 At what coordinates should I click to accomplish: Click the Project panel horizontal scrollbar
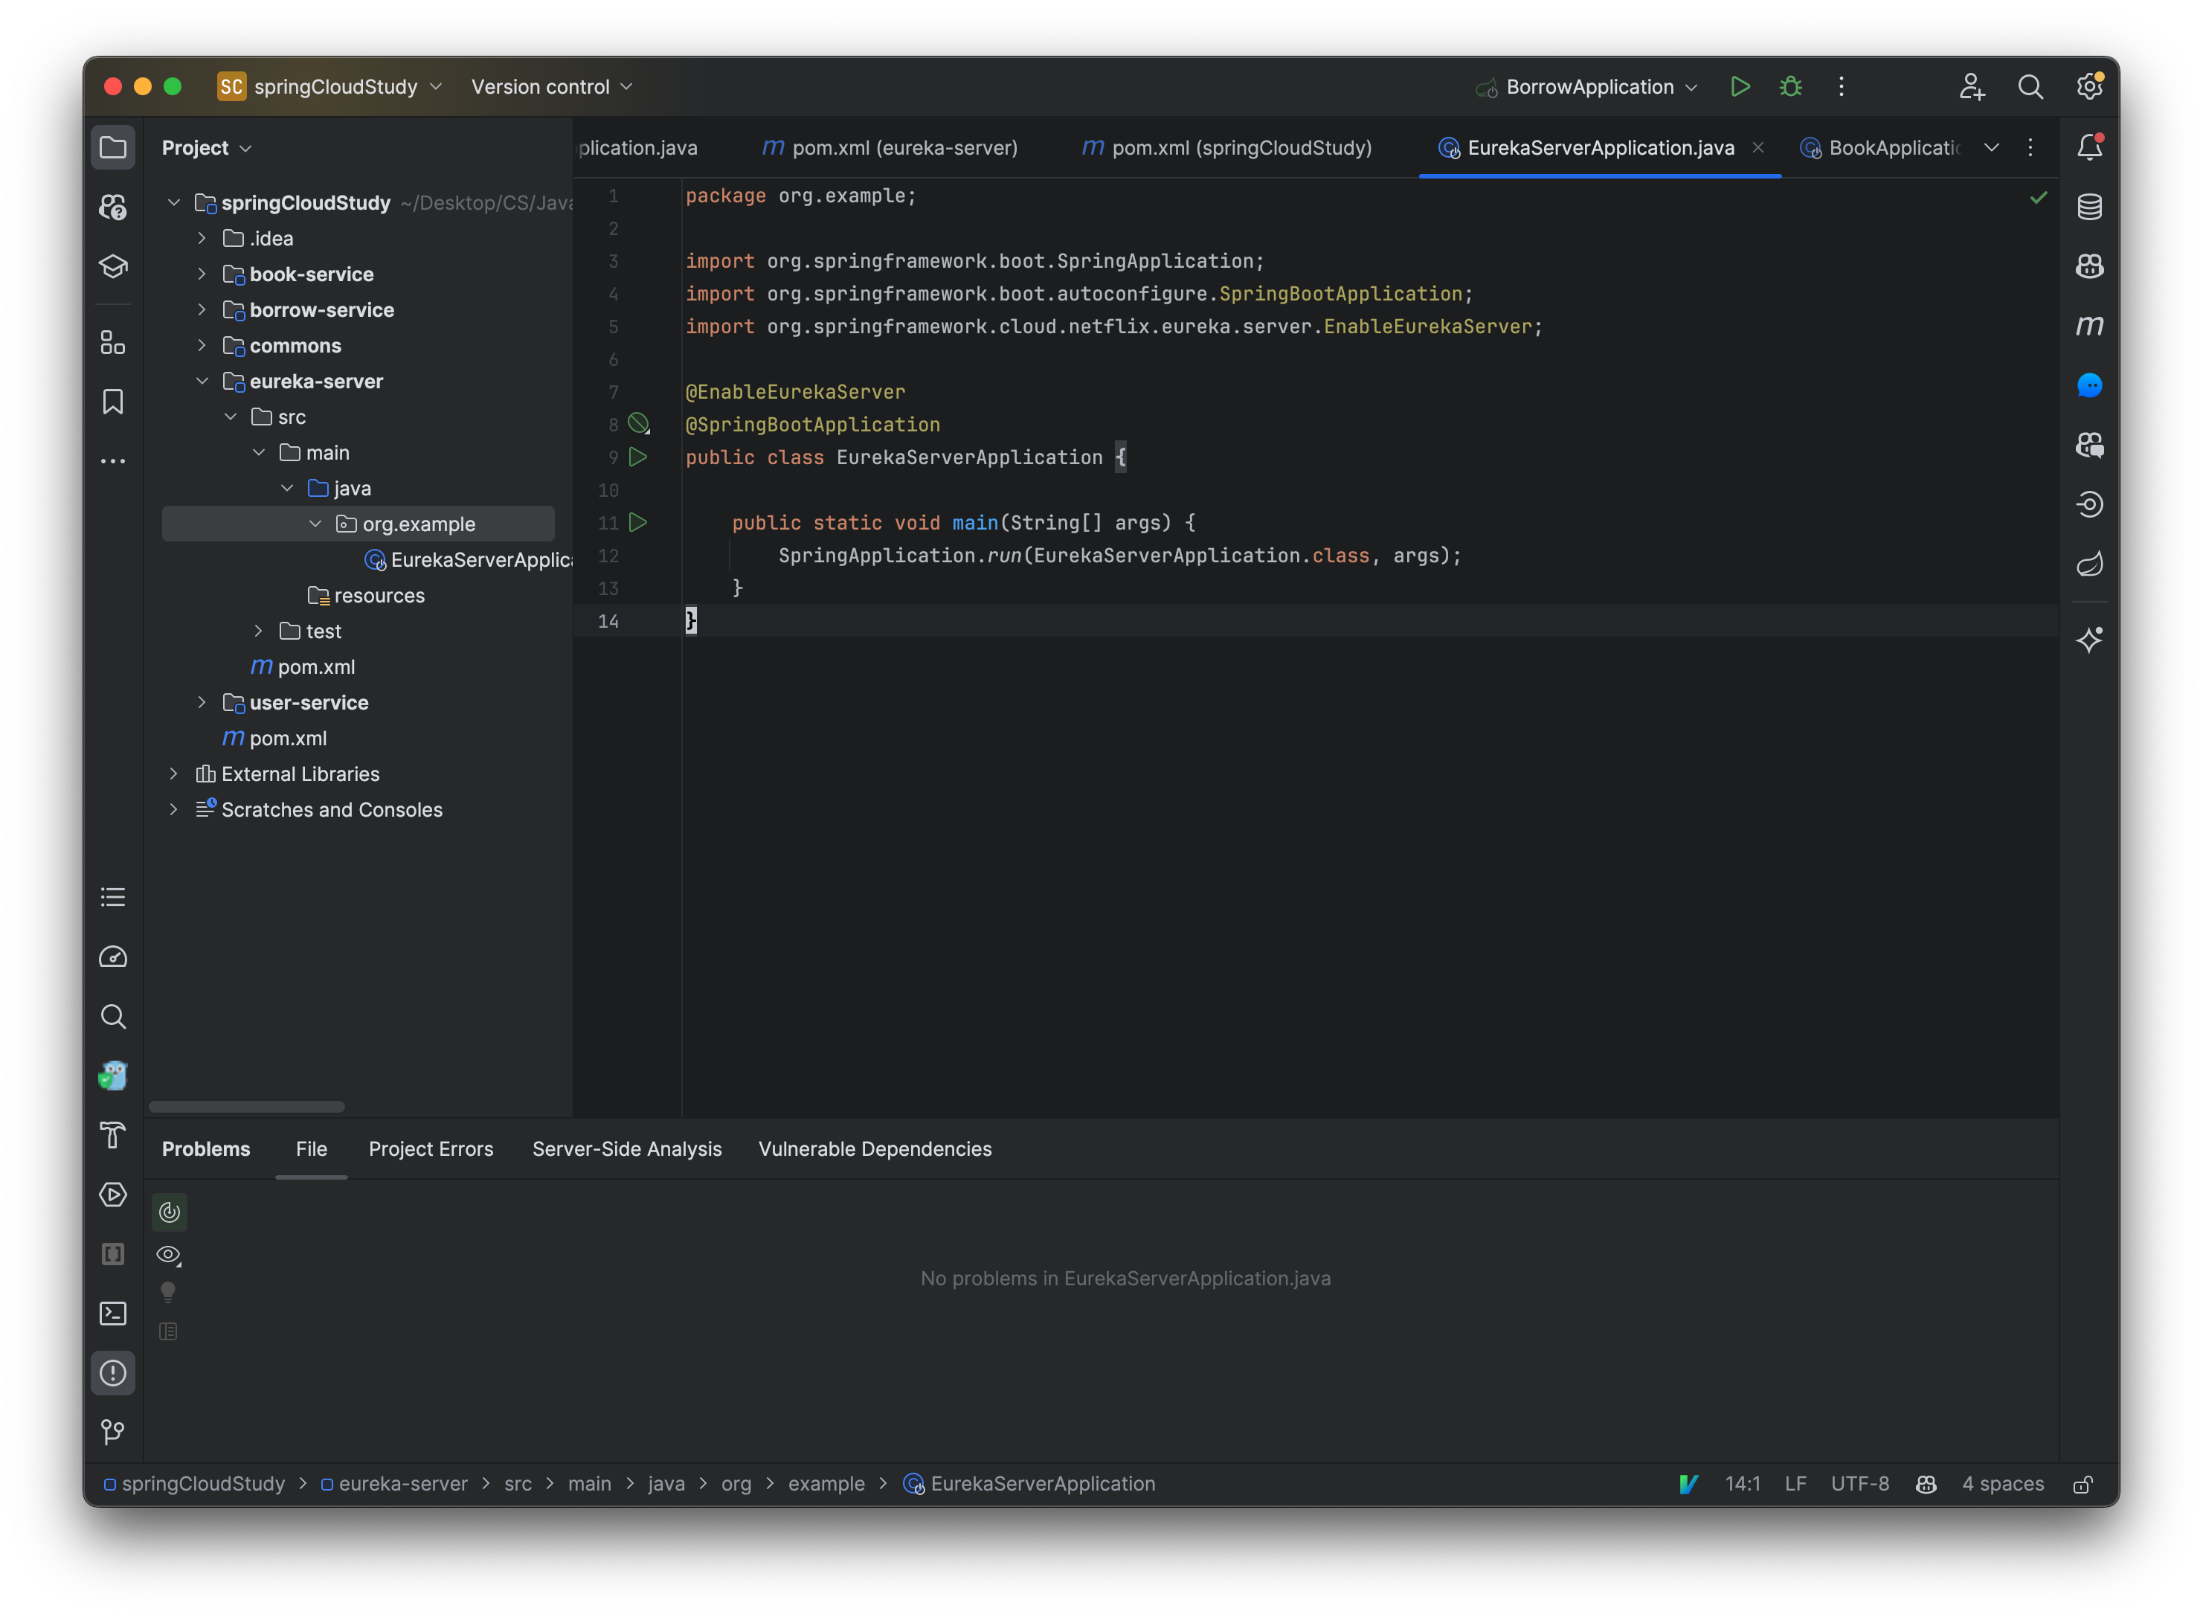coord(247,1106)
